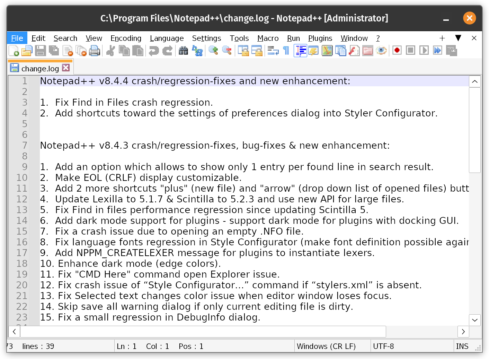Select the change.log document tab
The height and width of the screenshot is (359, 489).
[40, 68]
